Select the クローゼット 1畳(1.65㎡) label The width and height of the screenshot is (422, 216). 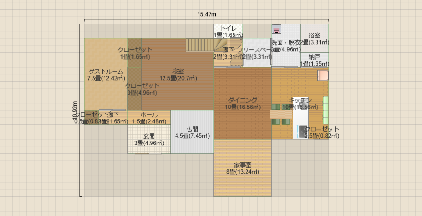(135, 53)
